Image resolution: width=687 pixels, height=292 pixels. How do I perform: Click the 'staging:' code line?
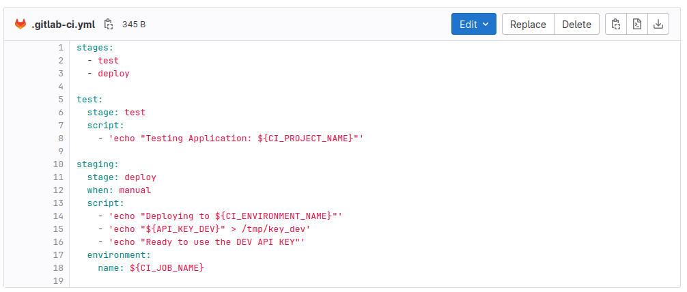(98, 164)
